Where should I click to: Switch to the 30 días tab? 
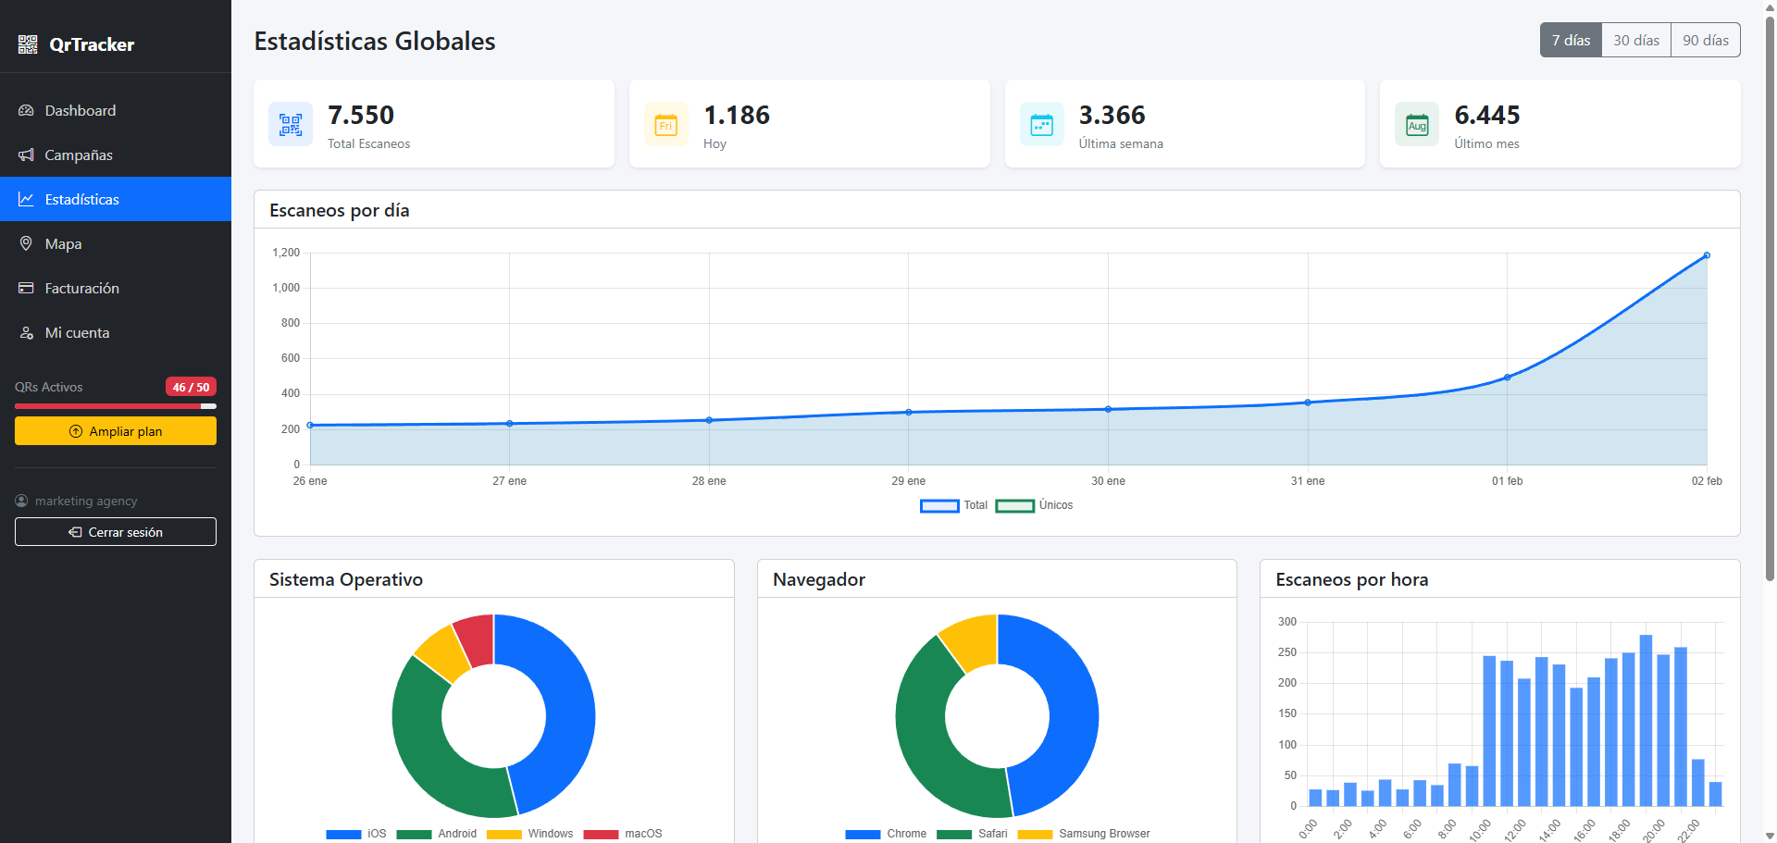(1635, 40)
